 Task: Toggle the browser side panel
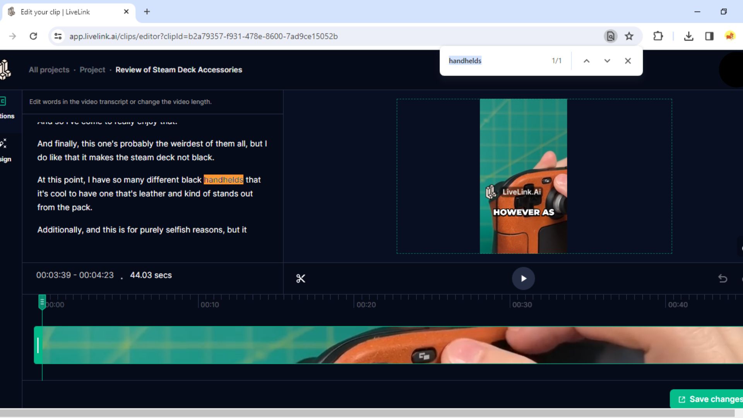coord(709,36)
